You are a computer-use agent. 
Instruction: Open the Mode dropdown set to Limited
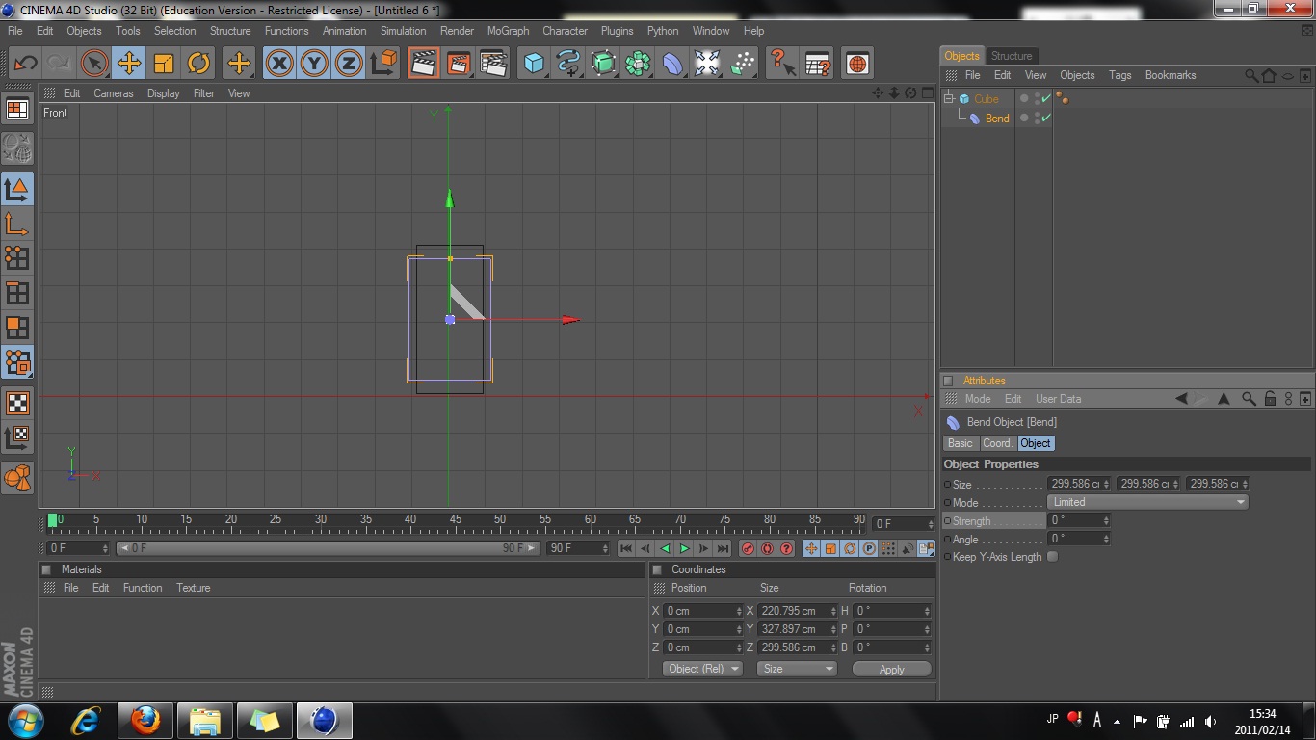point(1147,502)
